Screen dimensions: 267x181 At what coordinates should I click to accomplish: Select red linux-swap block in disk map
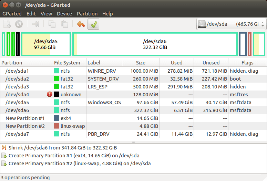(250, 44)
